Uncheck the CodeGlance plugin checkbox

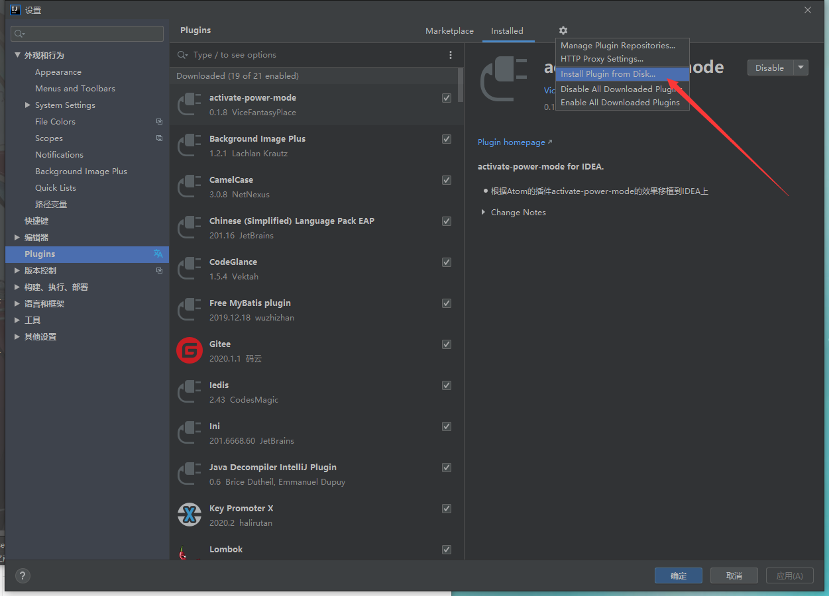(447, 262)
